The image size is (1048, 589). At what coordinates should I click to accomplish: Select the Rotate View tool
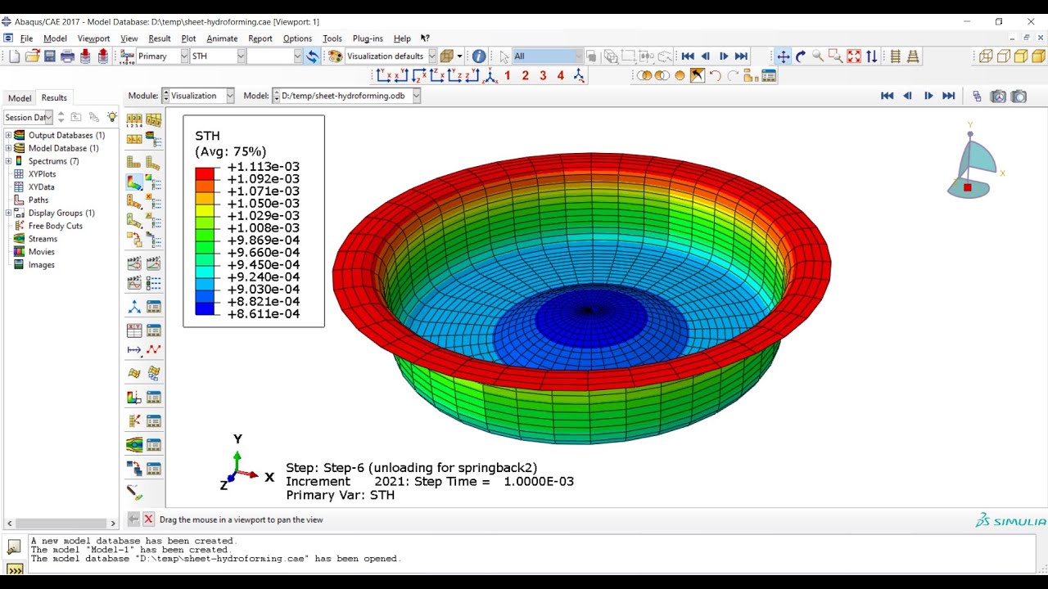801,56
